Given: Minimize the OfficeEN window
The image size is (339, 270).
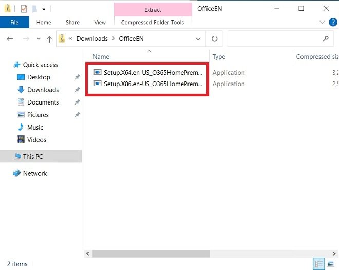Looking at the screenshot, I should tap(277, 8).
